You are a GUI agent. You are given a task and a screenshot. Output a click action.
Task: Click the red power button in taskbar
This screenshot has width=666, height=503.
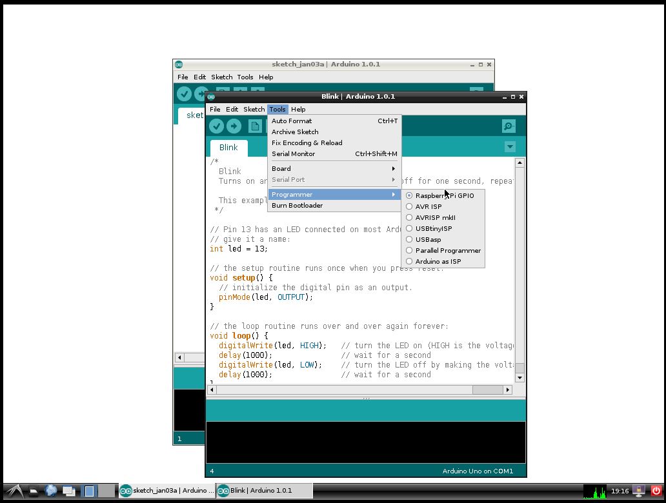(656, 491)
